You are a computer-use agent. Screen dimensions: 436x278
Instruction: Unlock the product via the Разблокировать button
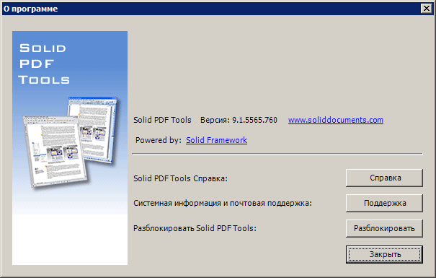point(384,228)
